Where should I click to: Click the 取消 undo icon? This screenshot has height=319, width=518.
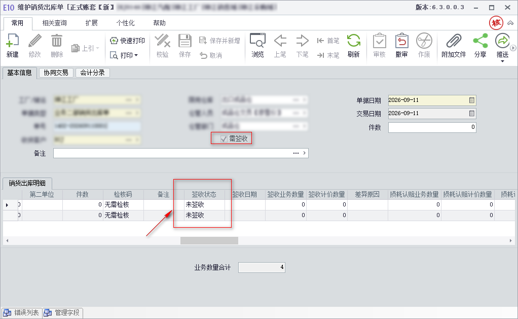[203, 55]
